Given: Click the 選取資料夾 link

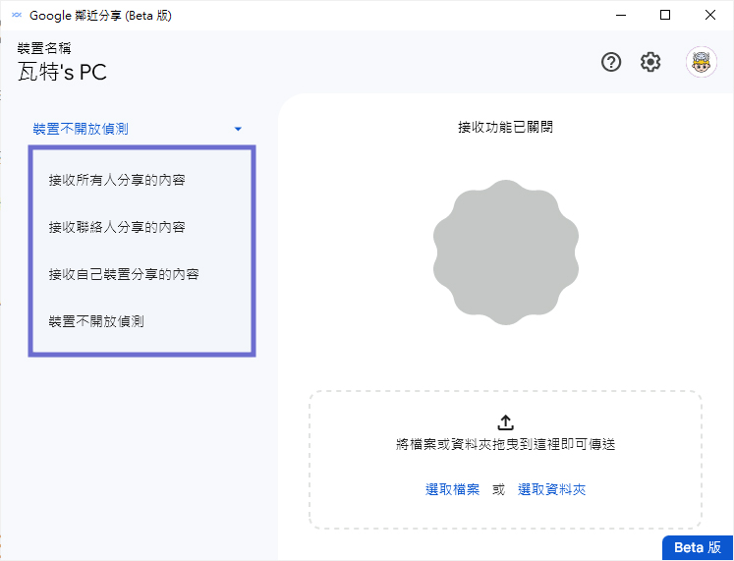Looking at the screenshot, I should click(x=551, y=490).
